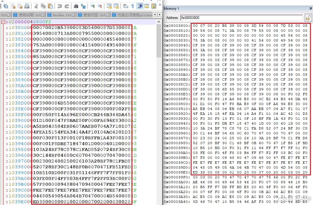This screenshot has width=313, height=205.
Task: Click memory address 0x08003950 row label
Action: click(177, 128)
